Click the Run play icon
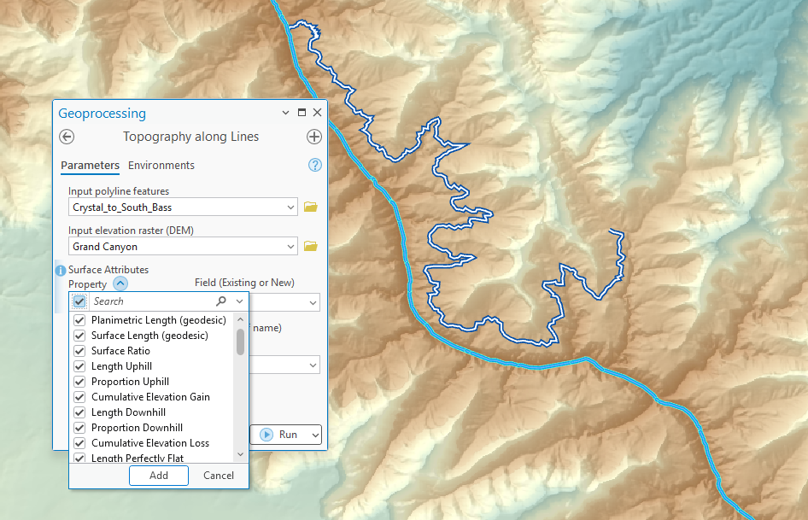Image resolution: width=808 pixels, height=520 pixels. [266, 435]
